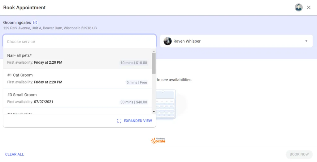Click Raven Whisper's profile photo
This screenshot has height=162, width=317.
(167, 41)
